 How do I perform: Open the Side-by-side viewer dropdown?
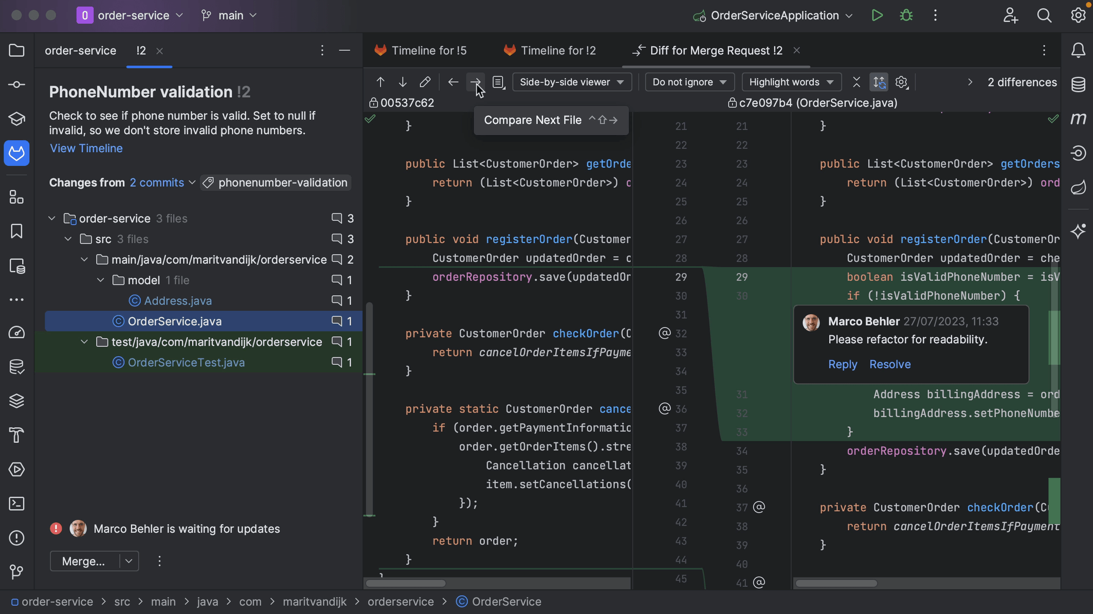pyautogui.click(x=572, y=82)
